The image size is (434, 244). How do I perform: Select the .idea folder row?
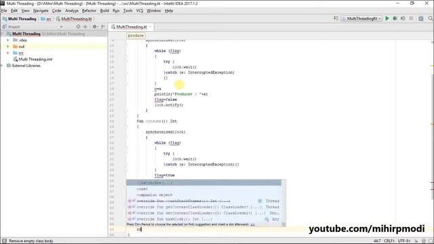(54, 40)
